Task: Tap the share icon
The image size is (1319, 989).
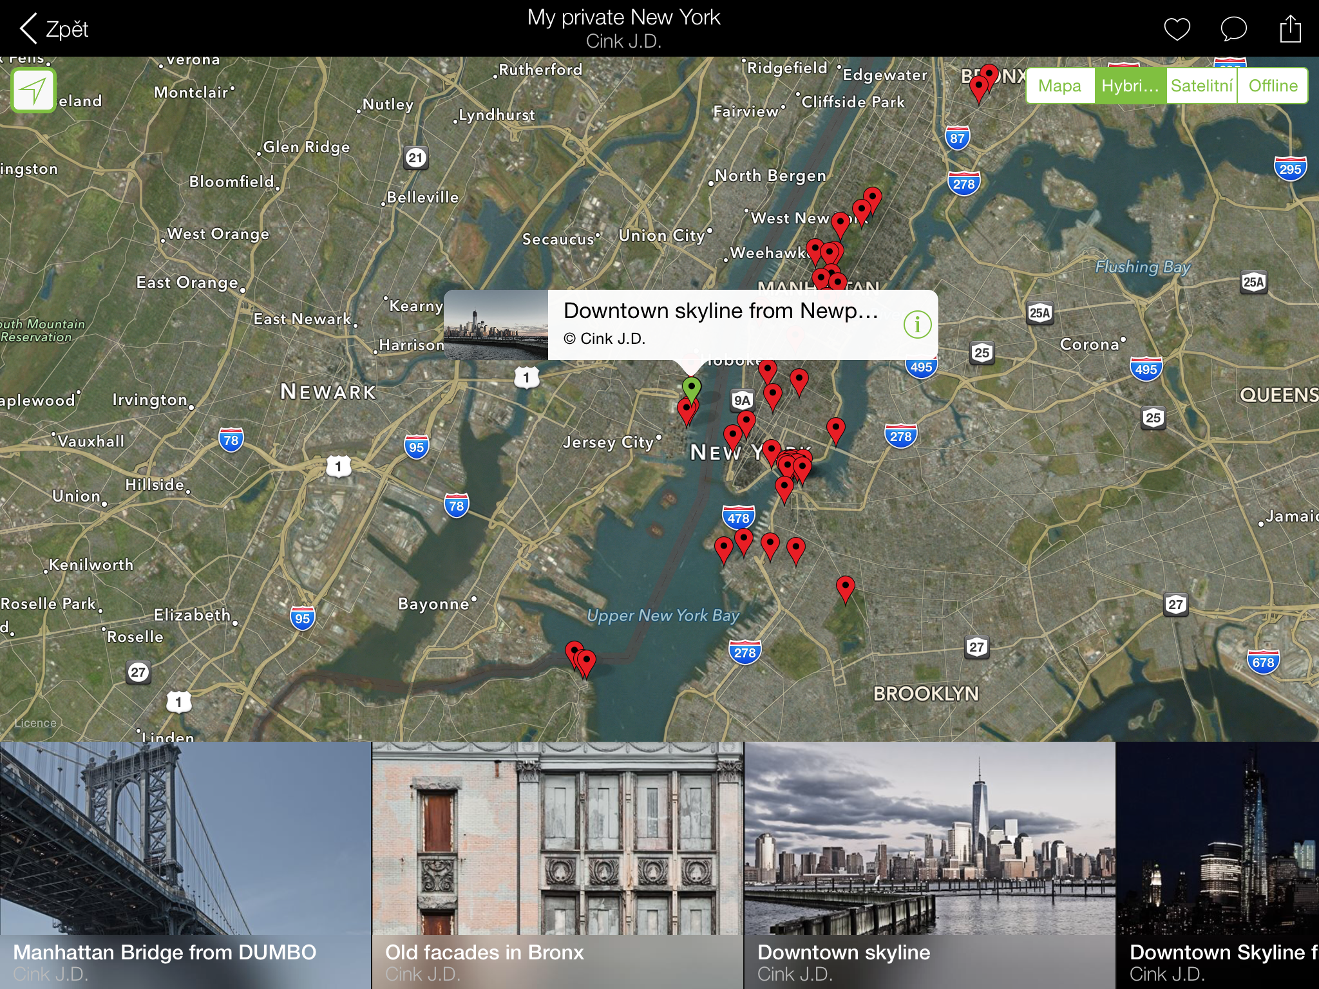Action: pyautogui.click(x=1290, y=29)
